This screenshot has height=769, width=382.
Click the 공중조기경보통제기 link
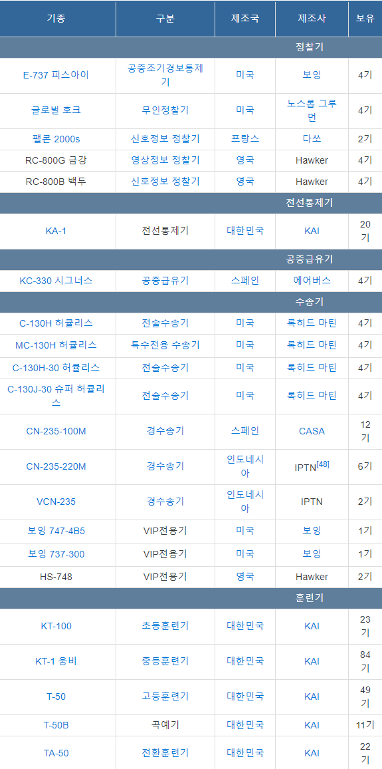(165, 76)
